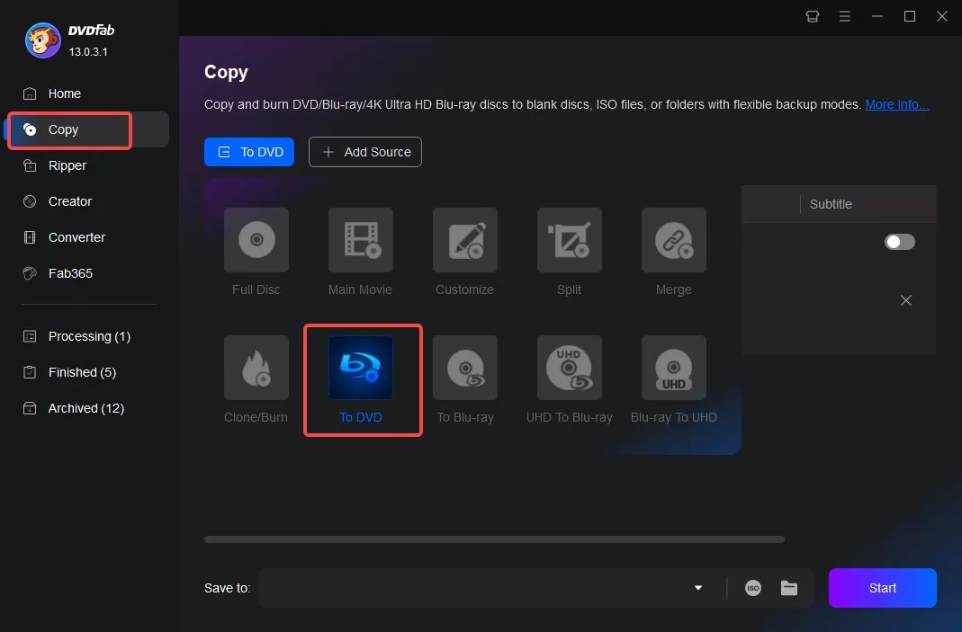This screenshot has width=962, height=632.
Task: Select the Blu-ray To UHD mode
Action: point(673,380)
